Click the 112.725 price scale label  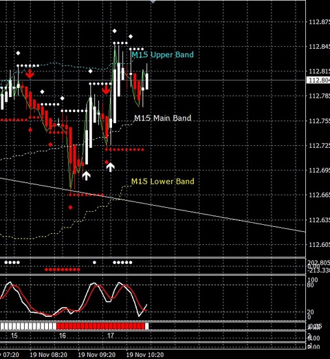[x=319, y=145]
